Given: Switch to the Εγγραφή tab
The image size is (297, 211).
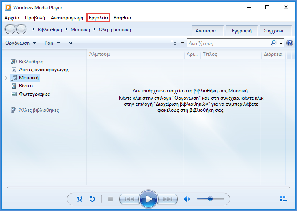Looking at the screenshot, I should click(x=242, y=31).
